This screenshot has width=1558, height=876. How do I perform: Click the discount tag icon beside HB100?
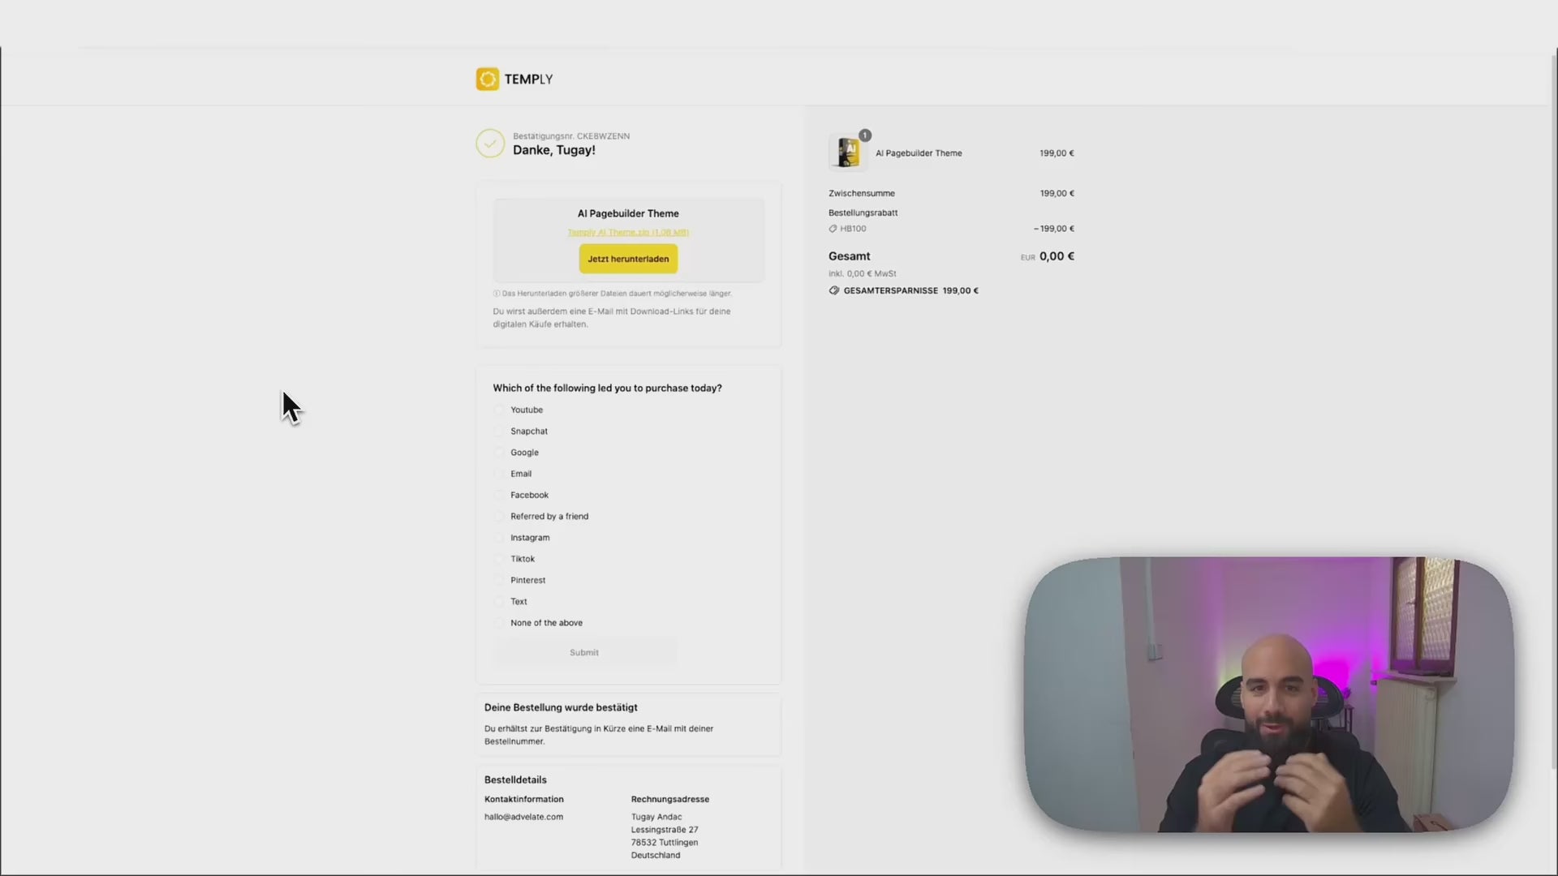[833, 229]
